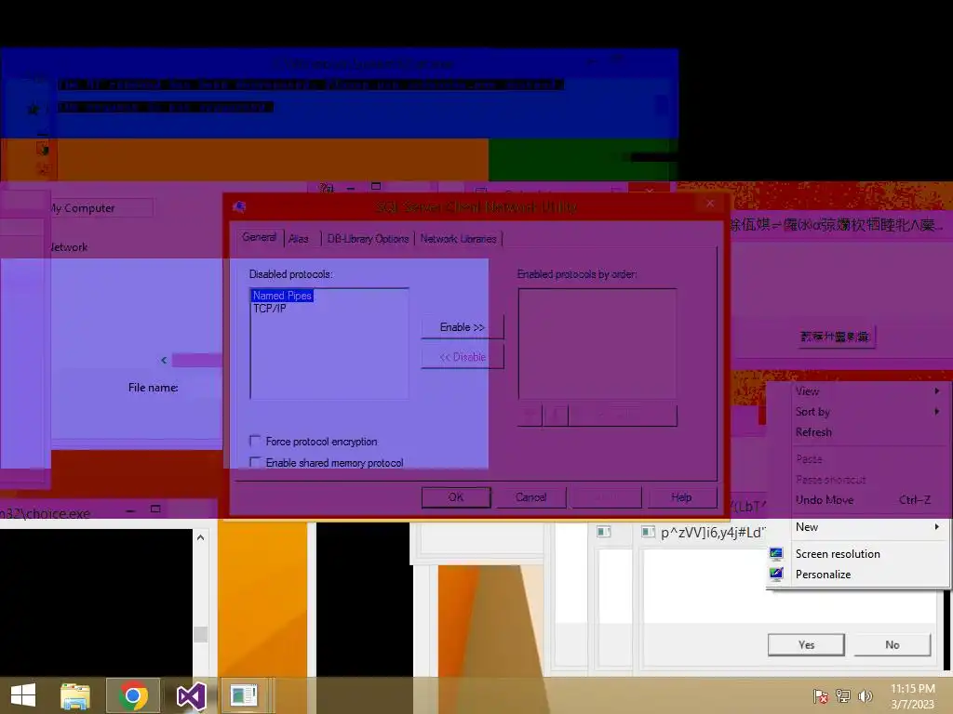Click the left scroll arrow above File name
953x714 pixels.
pyautogui.click(x=164, y=360)
